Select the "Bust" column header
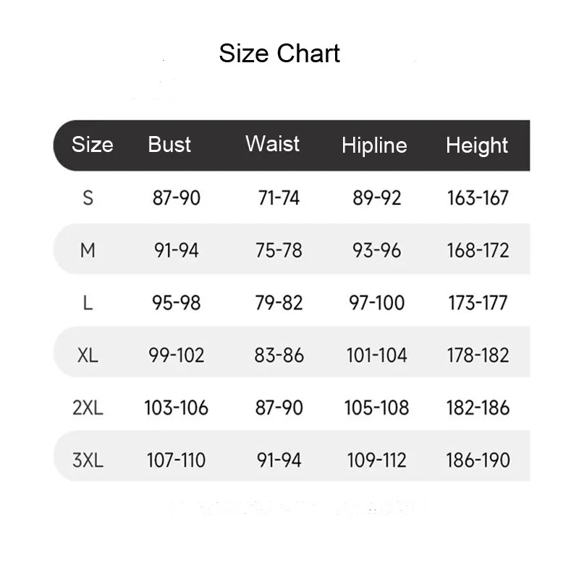The width and height of the screenshot is (579, 579). [x=169, y=145]
